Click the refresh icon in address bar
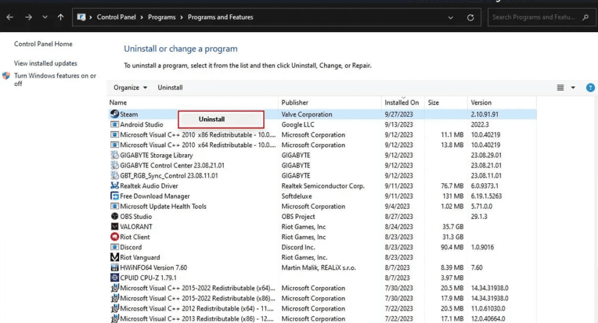 [470, 18]
